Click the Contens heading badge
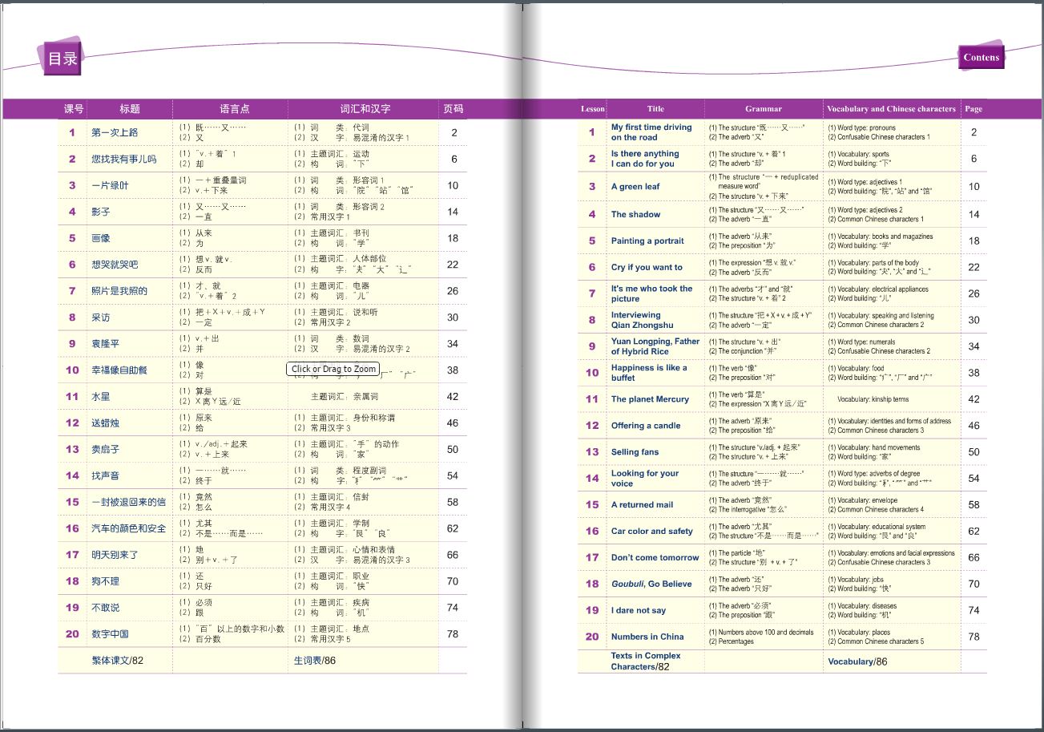This screenshot has height=732, width=1044. point(981,57)
